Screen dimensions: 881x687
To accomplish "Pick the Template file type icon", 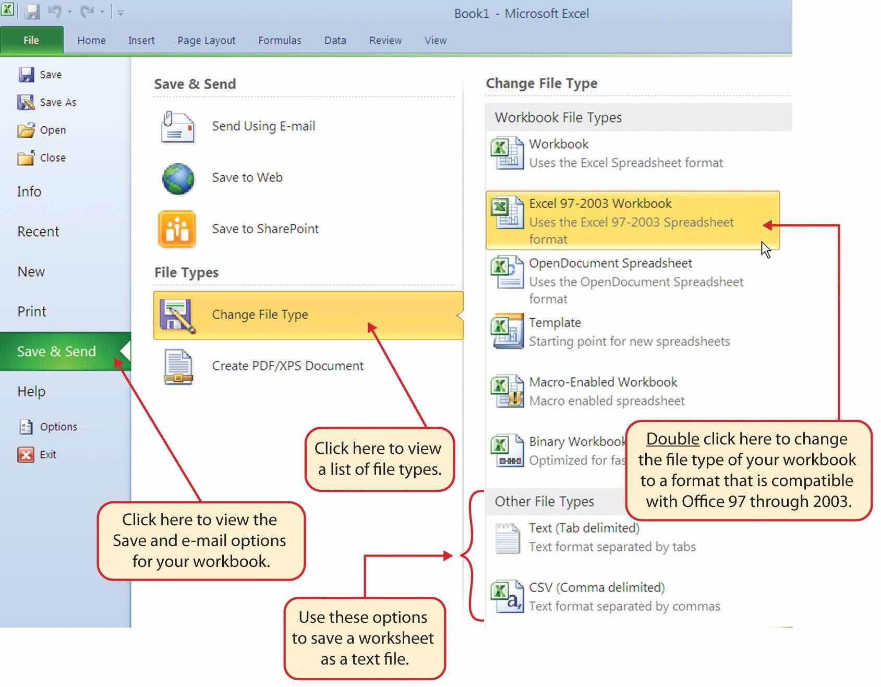I will [x=507, y=331].
